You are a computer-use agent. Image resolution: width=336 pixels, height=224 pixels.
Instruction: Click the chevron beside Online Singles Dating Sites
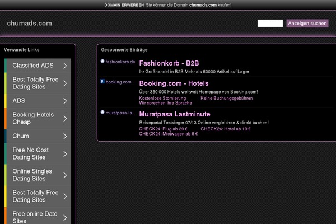coord(65,175)
